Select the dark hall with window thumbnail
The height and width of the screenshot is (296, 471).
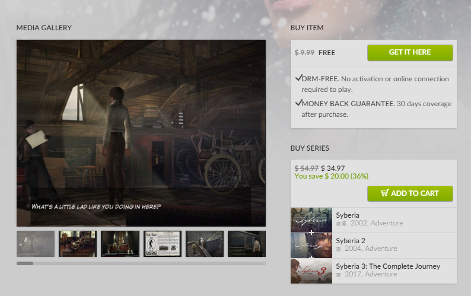(120, 244)
